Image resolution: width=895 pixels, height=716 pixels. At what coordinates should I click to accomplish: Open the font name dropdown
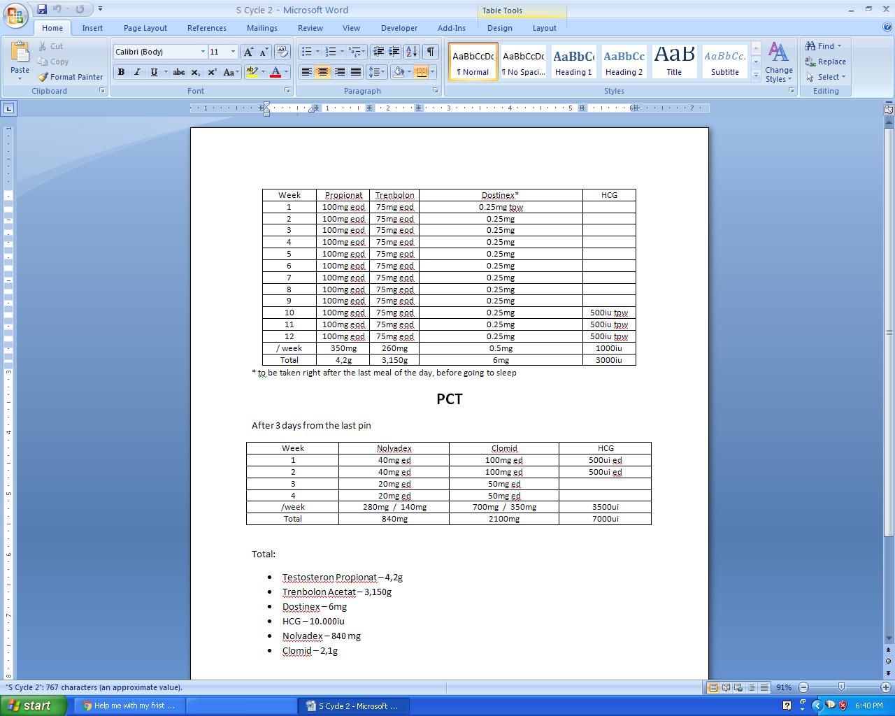click(203, 52)
